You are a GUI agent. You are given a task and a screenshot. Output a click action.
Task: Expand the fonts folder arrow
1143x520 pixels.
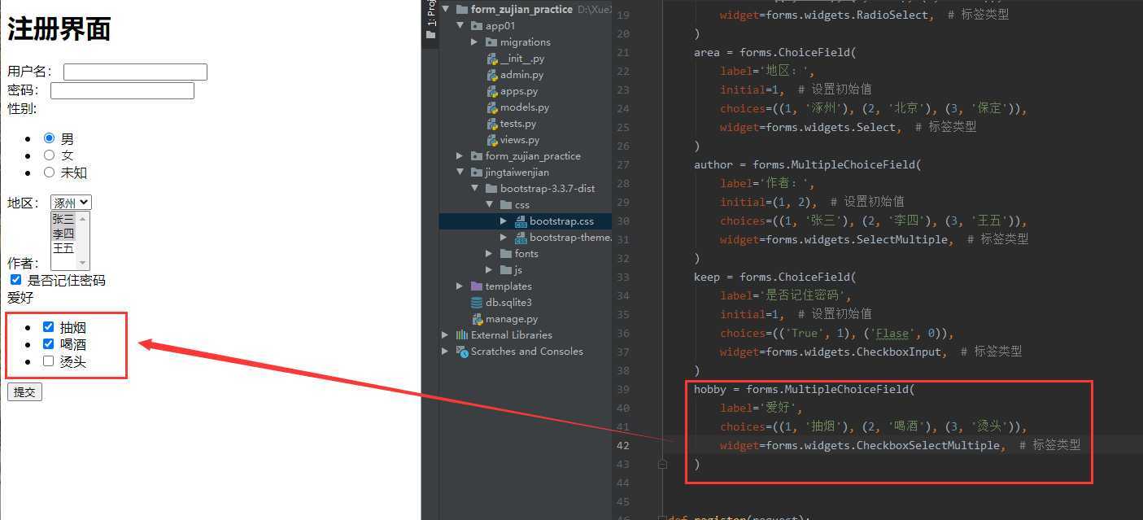click(490, 254)
